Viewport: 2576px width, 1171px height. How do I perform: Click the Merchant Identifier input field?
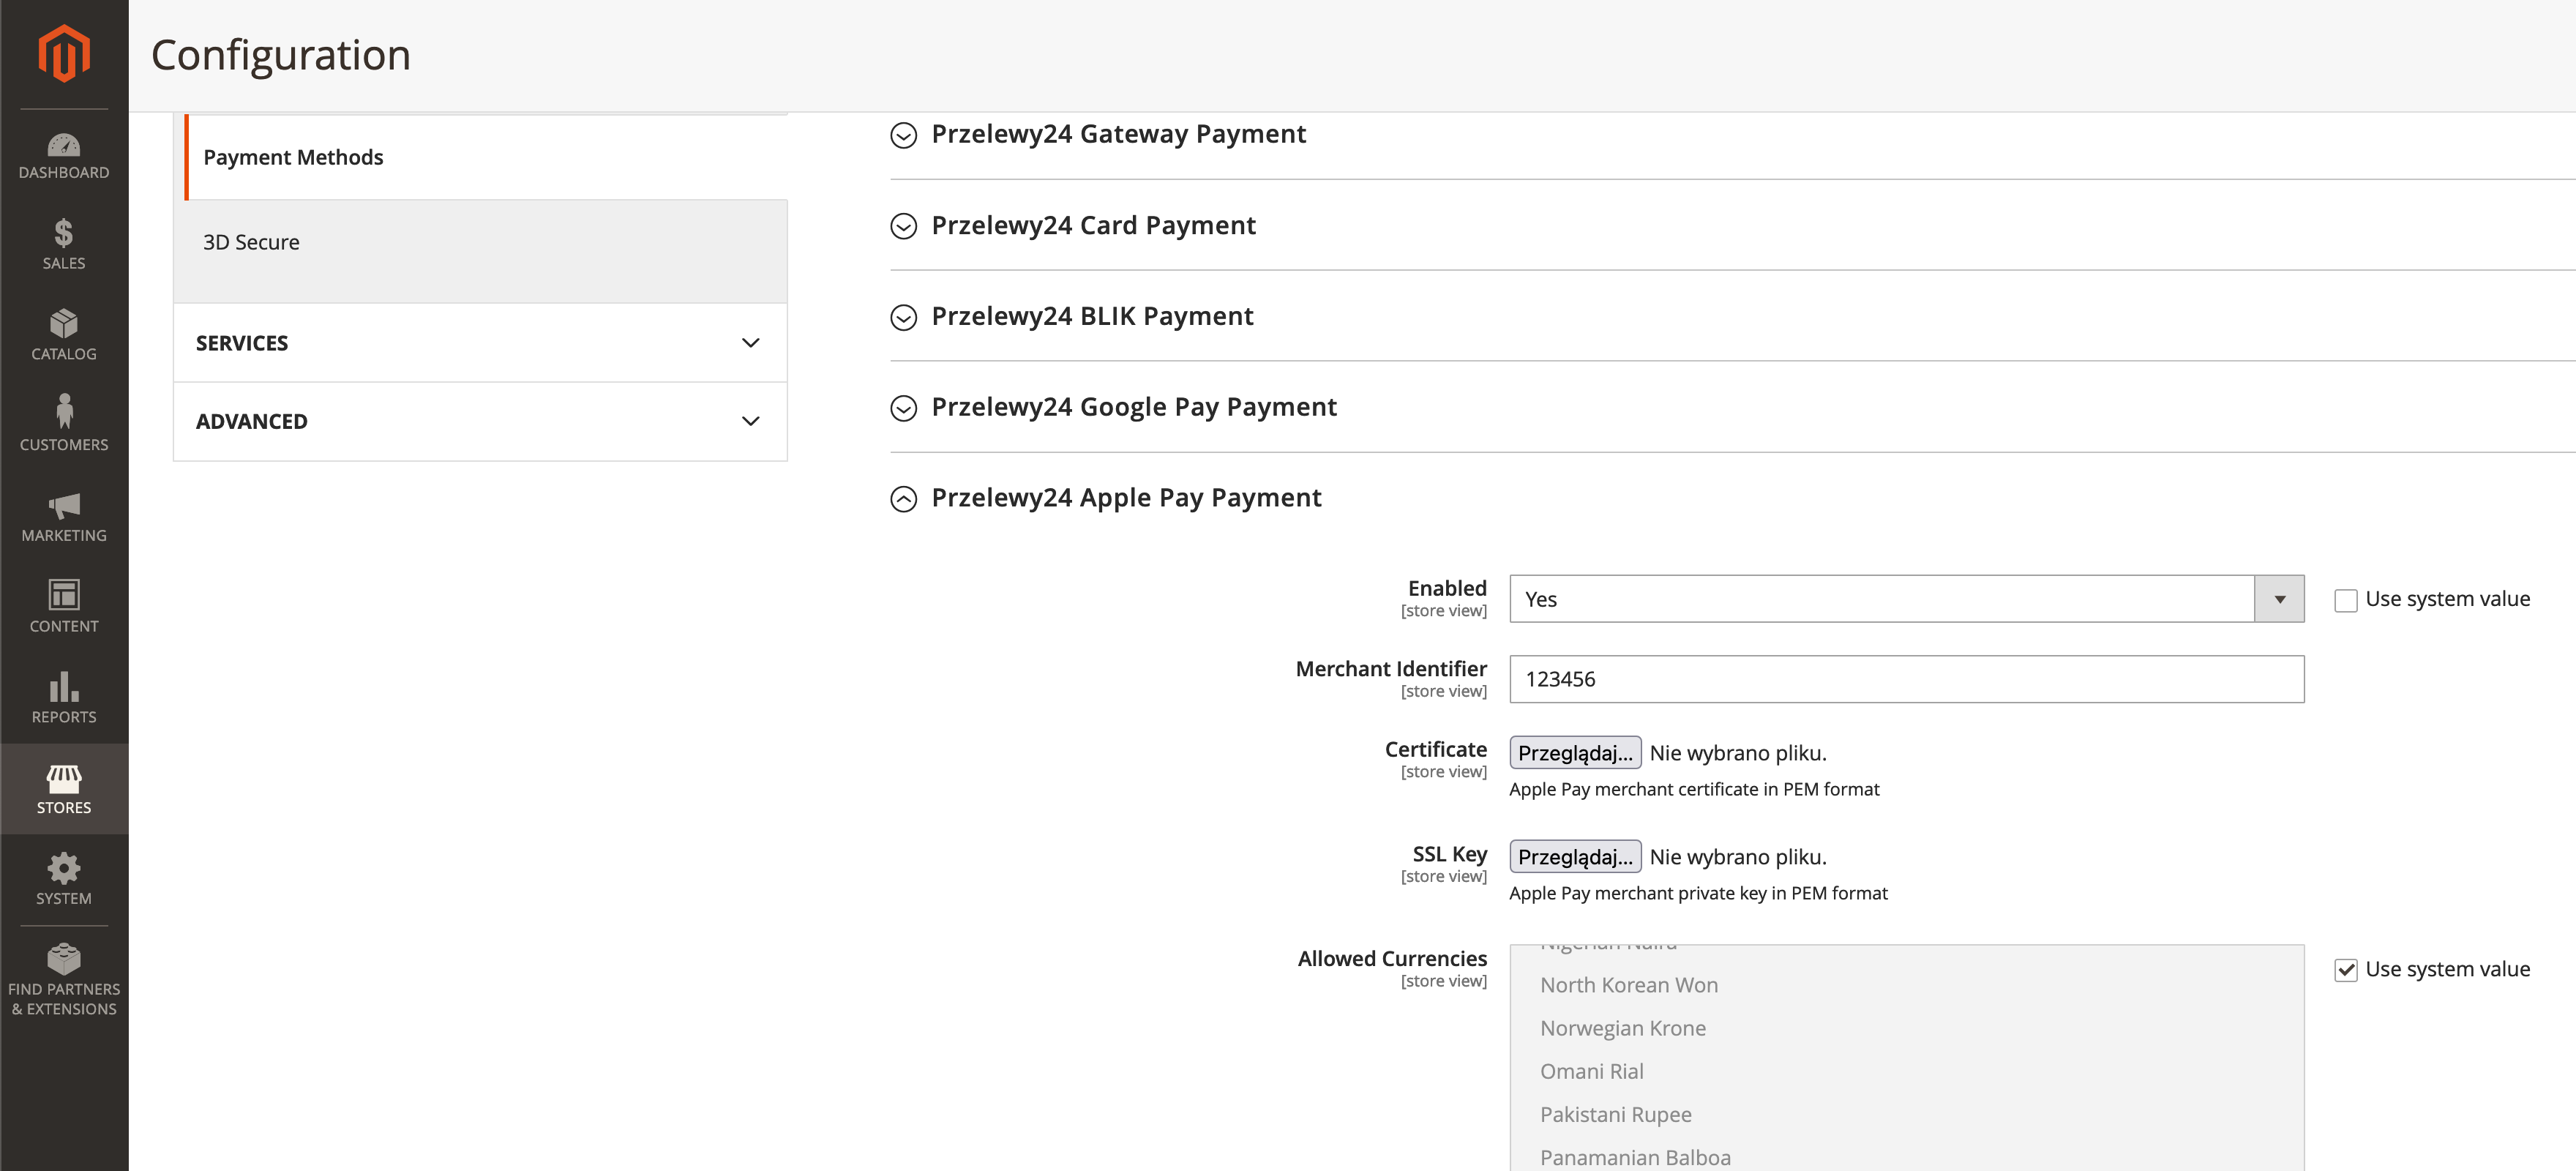(x=1905, y=680)
